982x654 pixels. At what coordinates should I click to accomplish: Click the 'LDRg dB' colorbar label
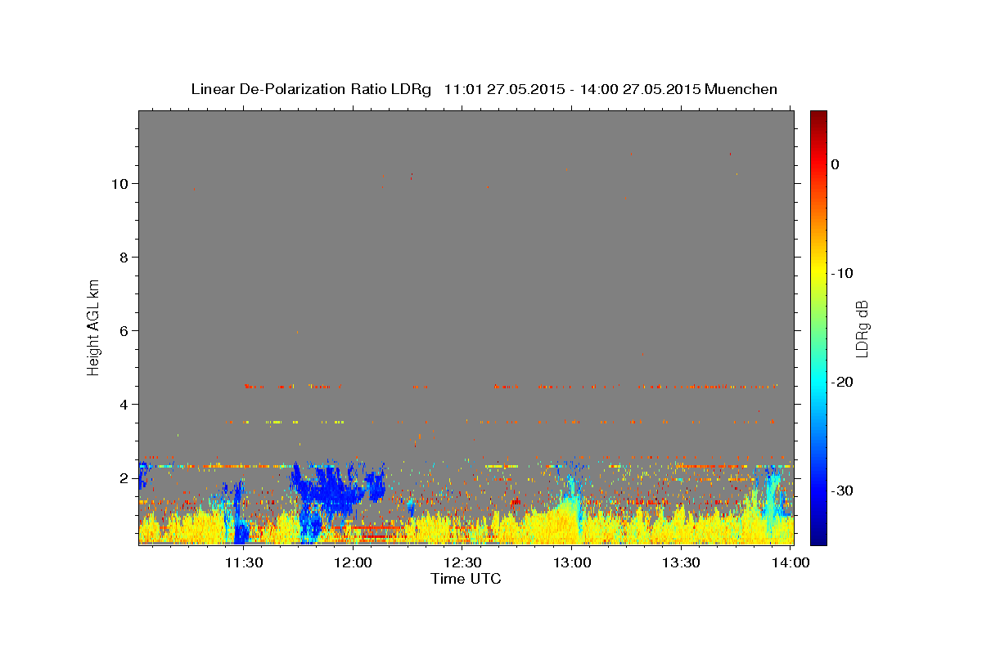pos(862,329)
